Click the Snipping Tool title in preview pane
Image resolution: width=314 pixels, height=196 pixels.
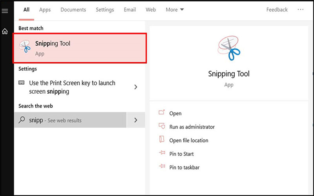(229, 74)
